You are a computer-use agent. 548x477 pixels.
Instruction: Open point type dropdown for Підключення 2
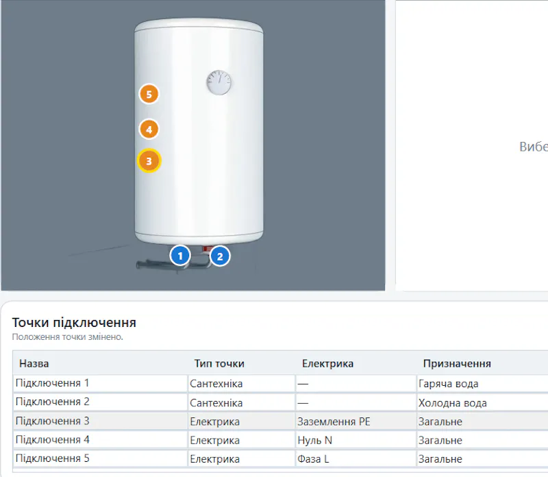pyautogui.click(x=242, y=402)
